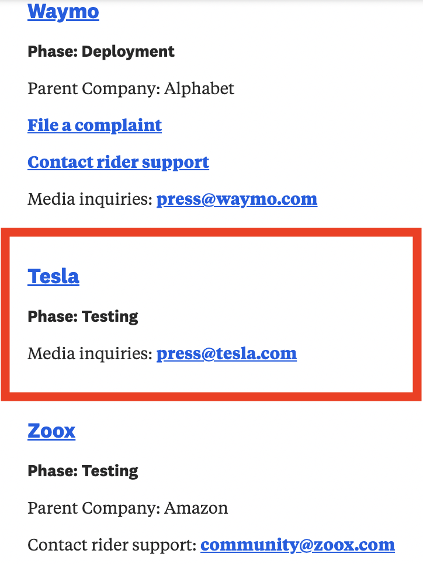Click Zoox's "Parent Company:" label
Viewport: 423px width, 564px height.
(x=93, y=508)
